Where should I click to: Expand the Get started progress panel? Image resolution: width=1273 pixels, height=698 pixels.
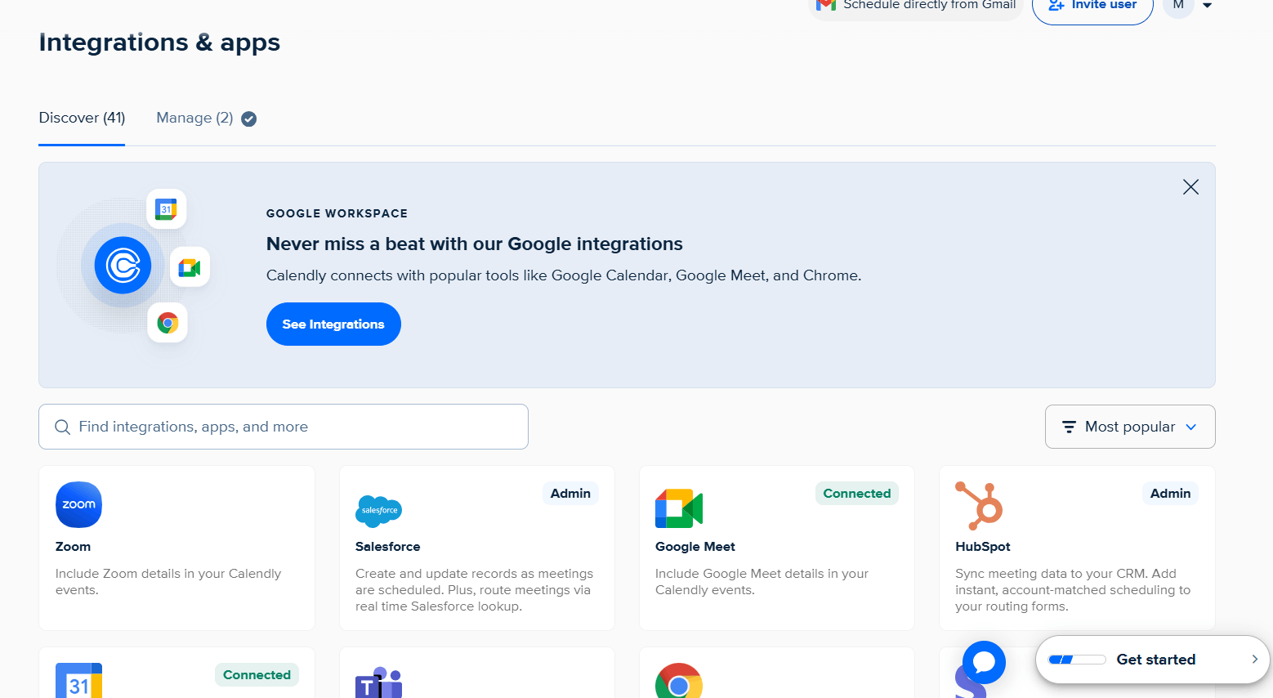pyautogui.click(x=1255, y=659)
